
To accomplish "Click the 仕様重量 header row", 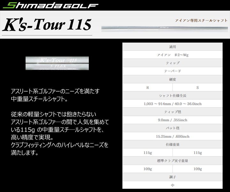I will click(x=172, y=144).
